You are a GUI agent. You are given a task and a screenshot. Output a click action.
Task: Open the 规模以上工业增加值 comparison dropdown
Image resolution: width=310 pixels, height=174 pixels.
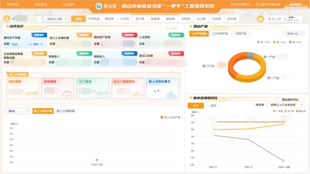pos(285,105)
